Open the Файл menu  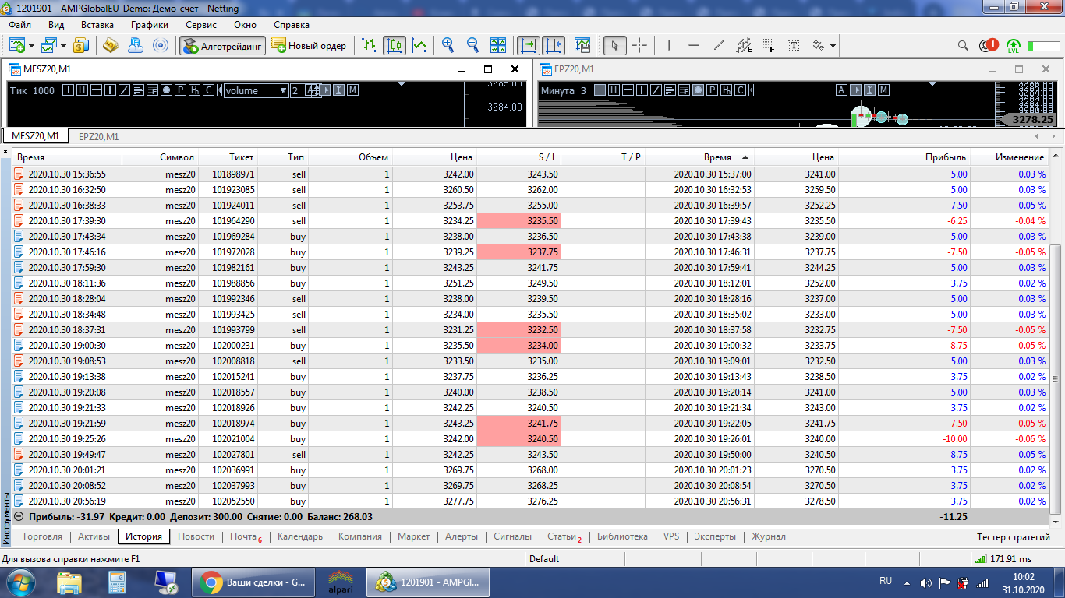point(20,25)
